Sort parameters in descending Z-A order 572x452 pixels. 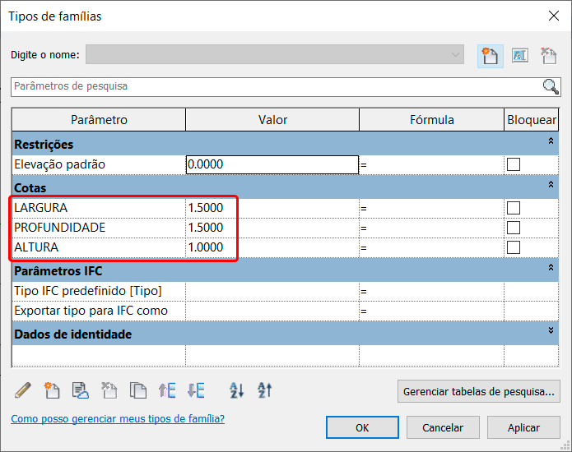(x=264, y=390)
